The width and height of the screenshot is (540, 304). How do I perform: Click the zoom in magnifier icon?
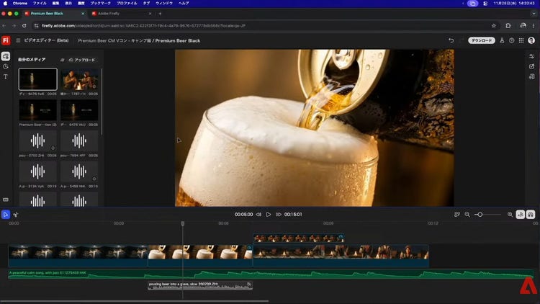(x=510, y=214)
